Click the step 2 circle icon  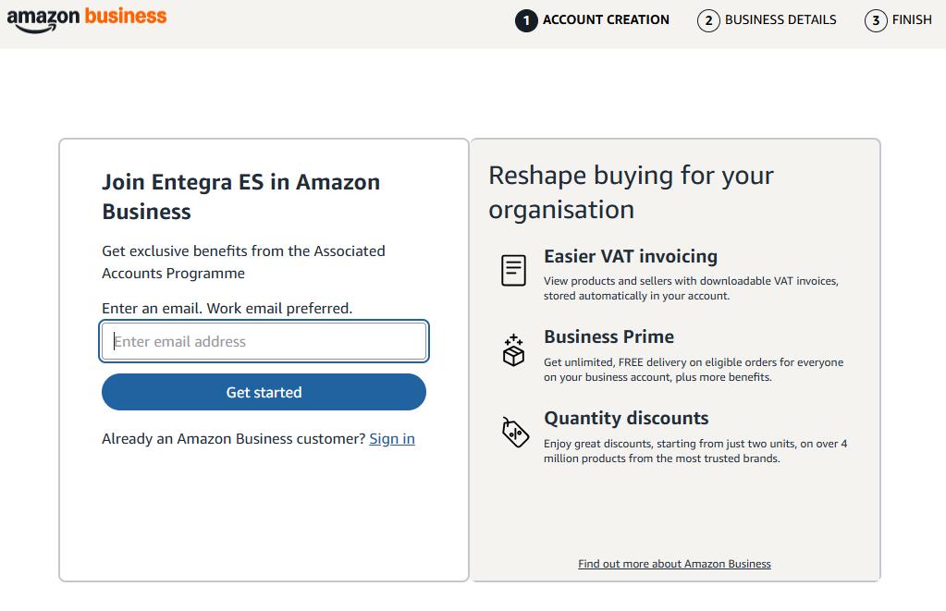708,20
